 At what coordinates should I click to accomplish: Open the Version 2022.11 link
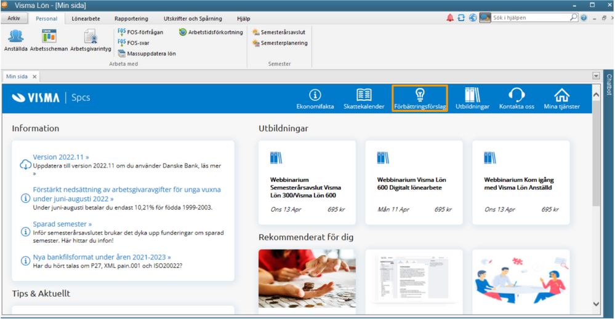pyautogui.click(x=61, y=157)
